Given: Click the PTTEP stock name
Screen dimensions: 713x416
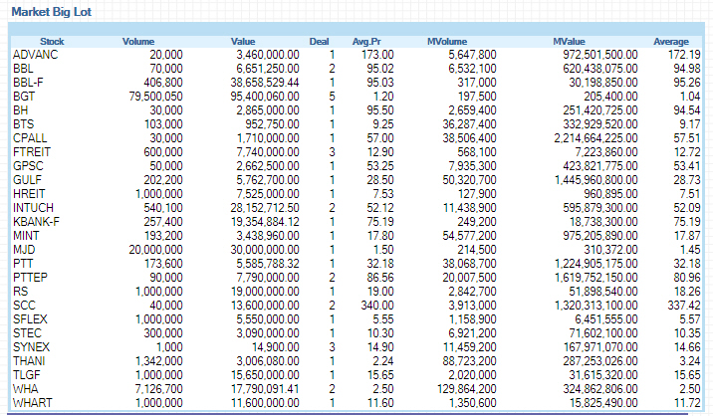Looking at the screenshot, I should tap(30, 278).
